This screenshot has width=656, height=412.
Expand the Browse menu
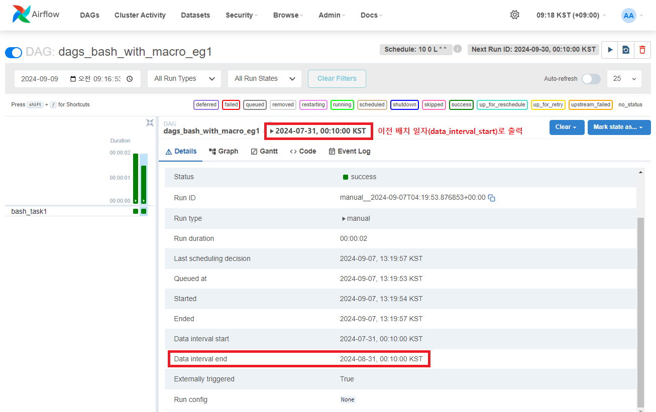point(288,15)
